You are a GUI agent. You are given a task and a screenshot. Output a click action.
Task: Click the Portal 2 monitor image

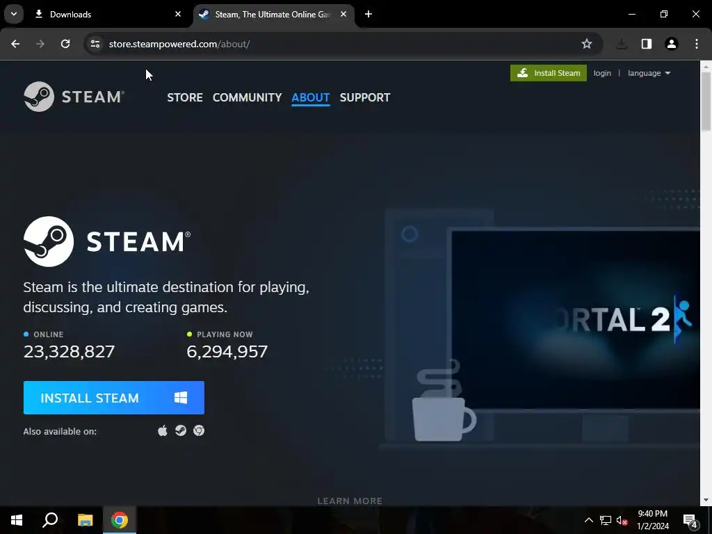pos(576,320)
